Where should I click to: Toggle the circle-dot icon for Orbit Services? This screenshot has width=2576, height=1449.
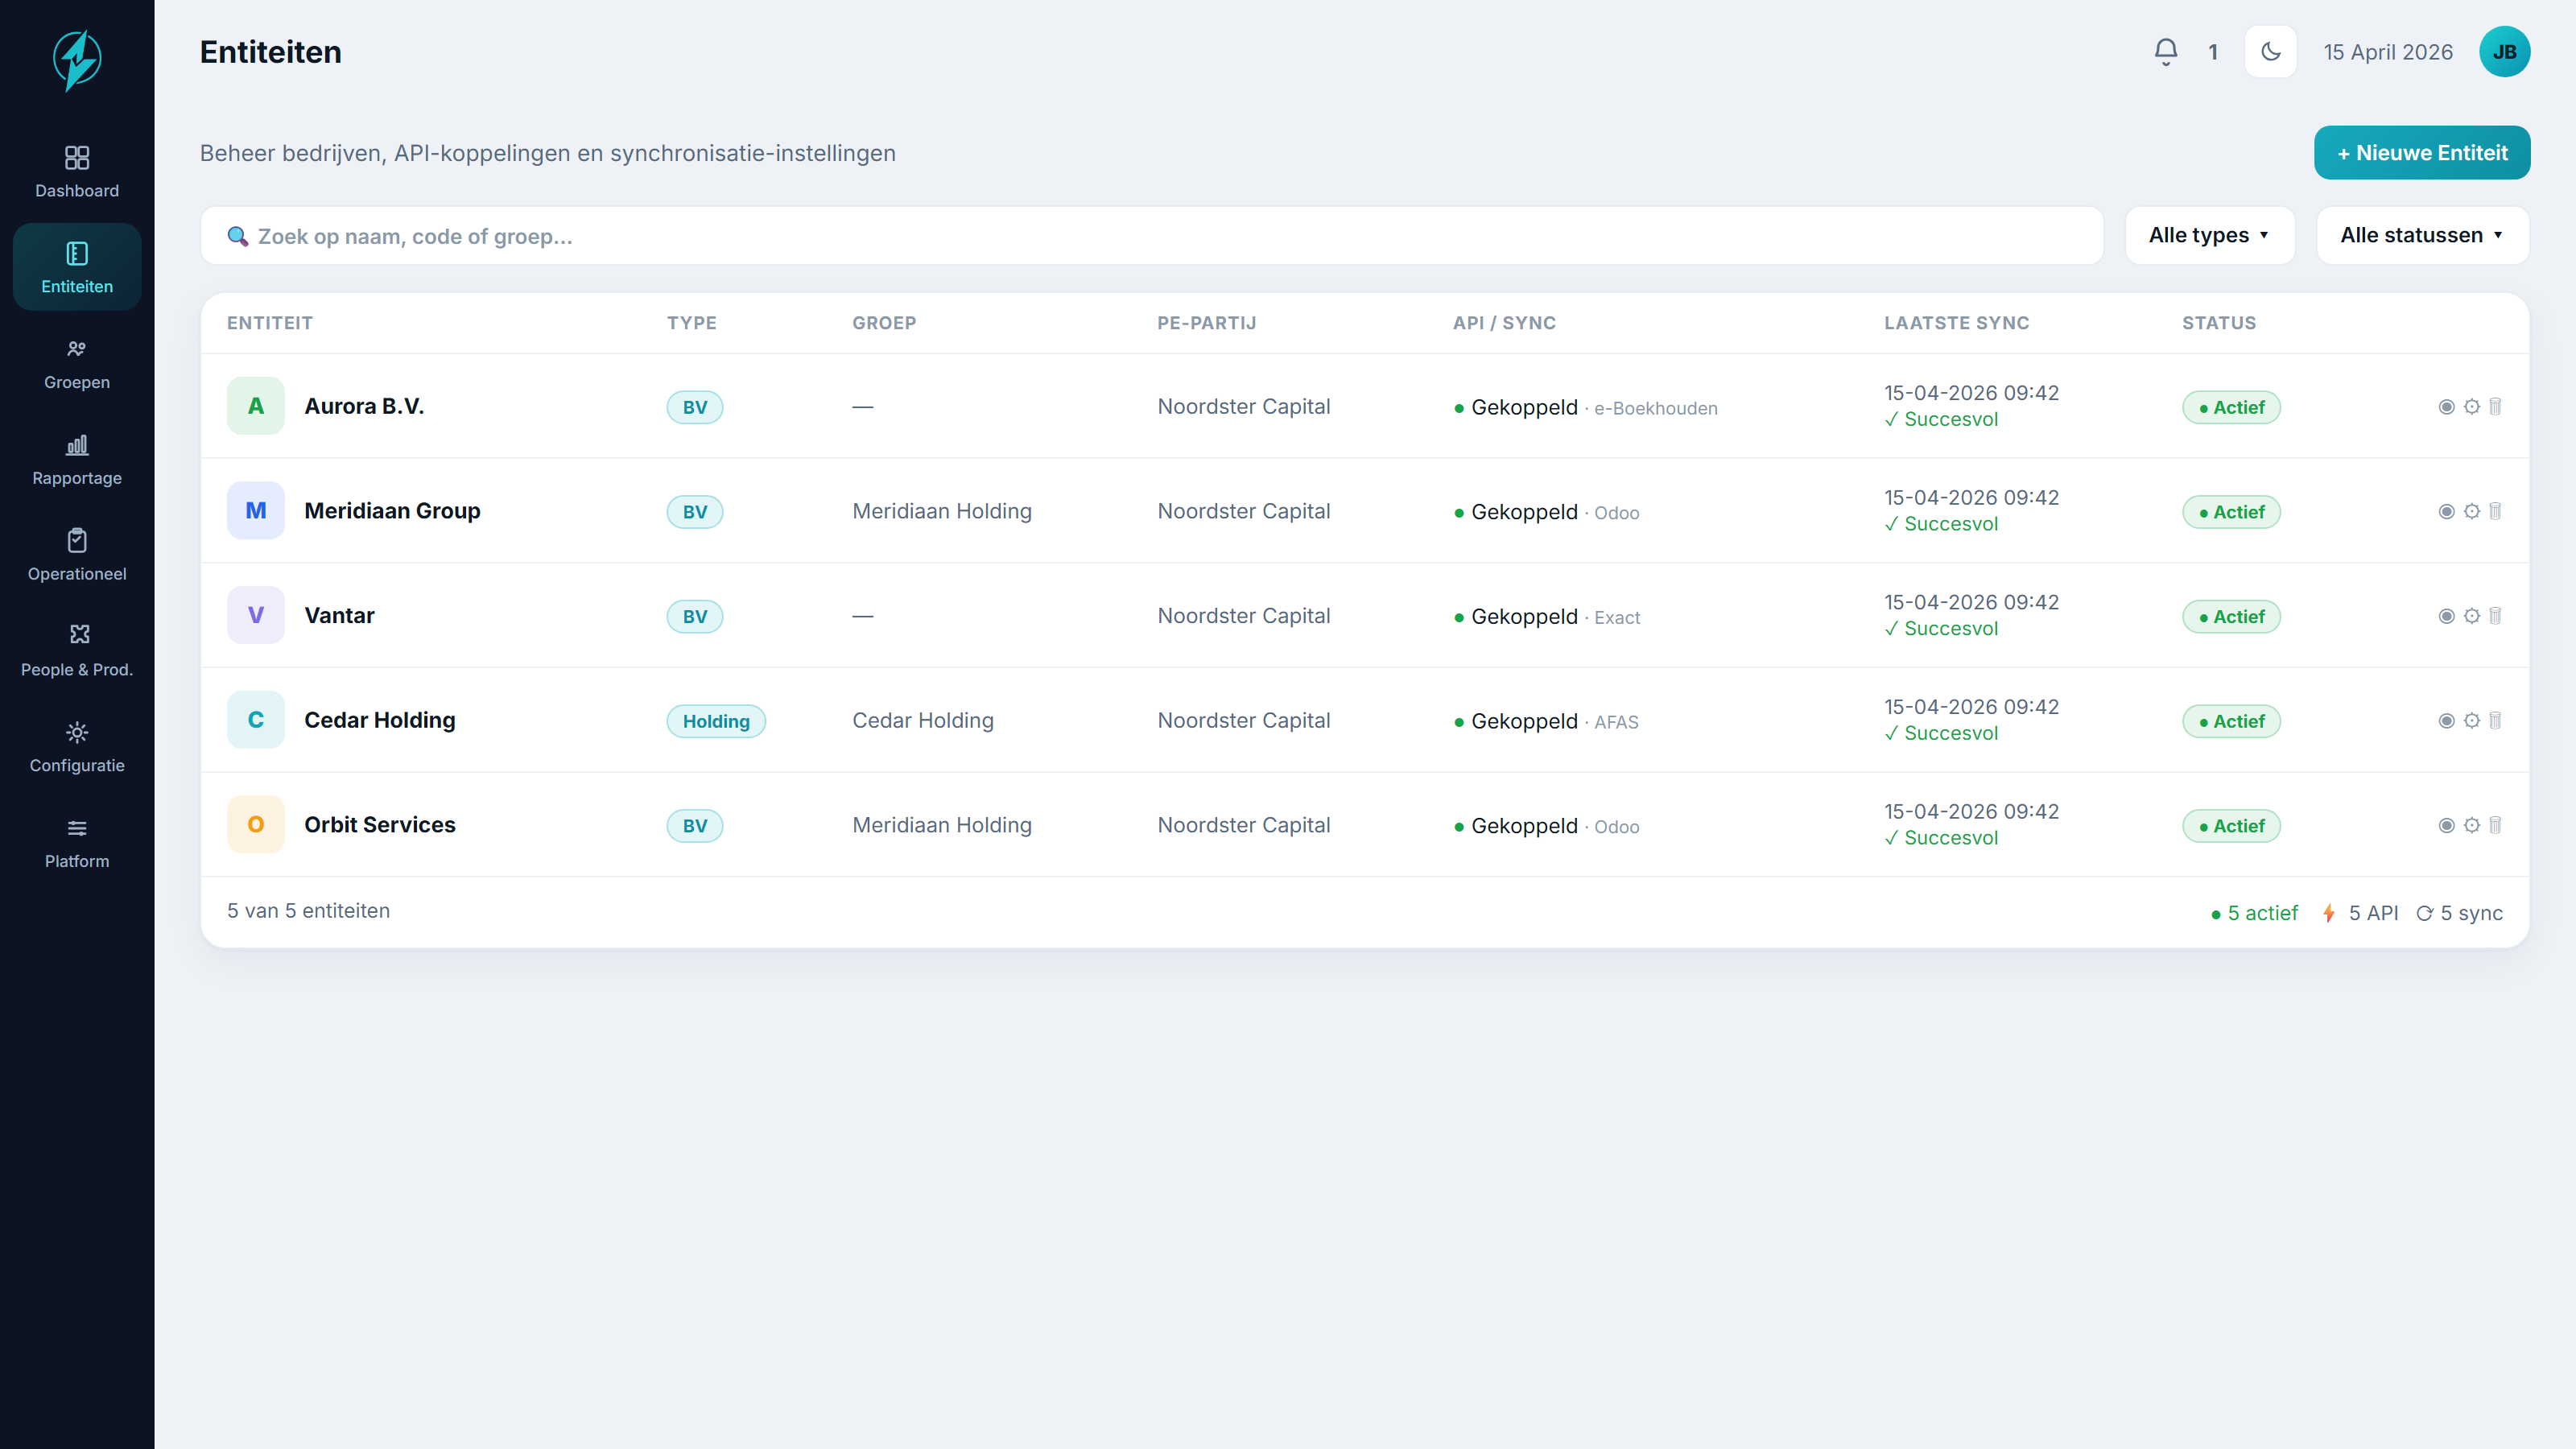[2446, 825]
